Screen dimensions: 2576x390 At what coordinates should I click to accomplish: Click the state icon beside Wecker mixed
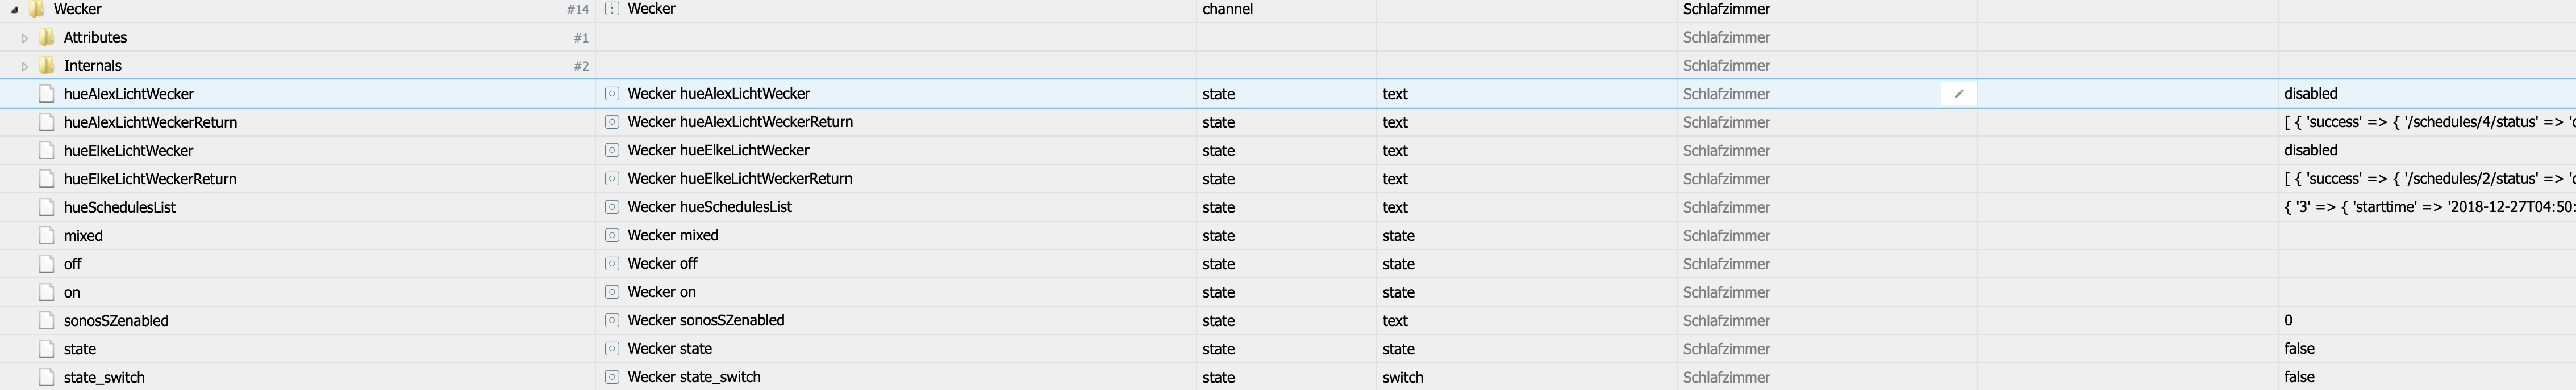(x=612, y=235)
